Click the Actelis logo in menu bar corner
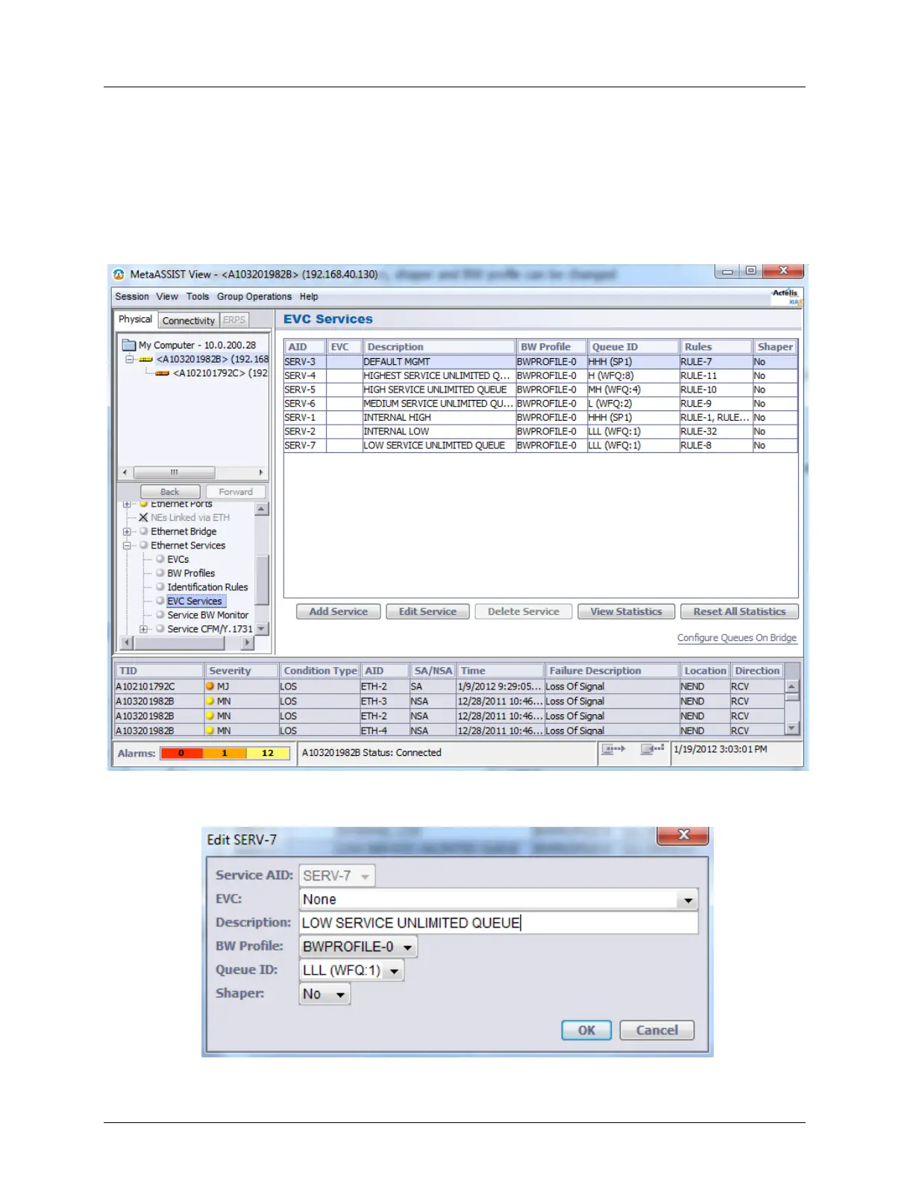Screen dimensions: 913x1182 click(786, 296)
